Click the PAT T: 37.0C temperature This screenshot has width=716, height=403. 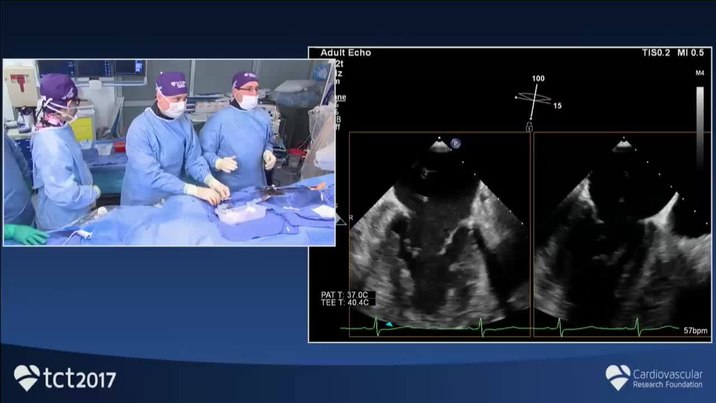(x=345, y=295)
